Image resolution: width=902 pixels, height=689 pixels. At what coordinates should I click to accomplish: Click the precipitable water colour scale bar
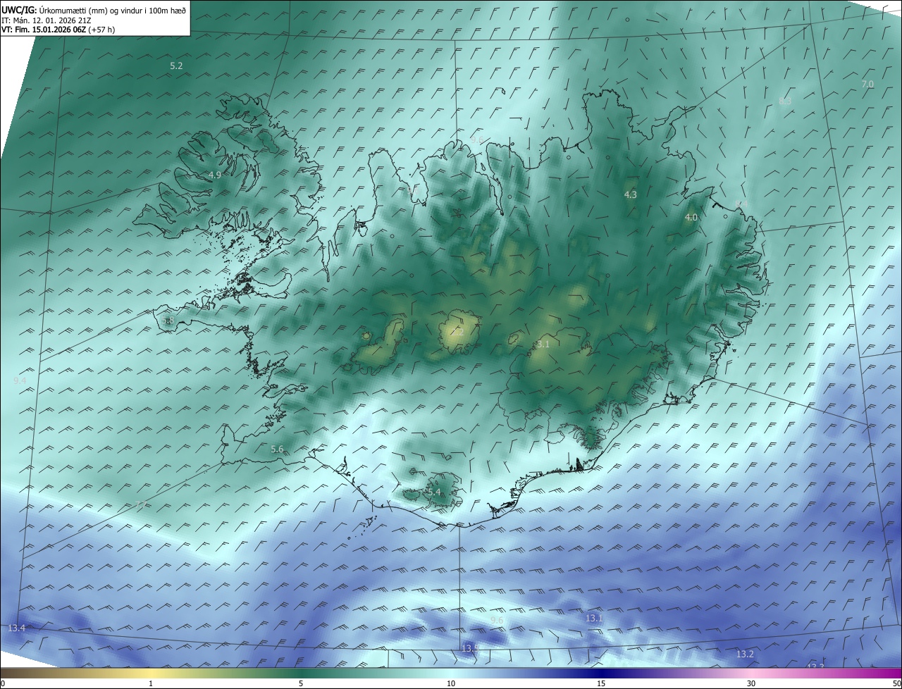coord(451,673)
